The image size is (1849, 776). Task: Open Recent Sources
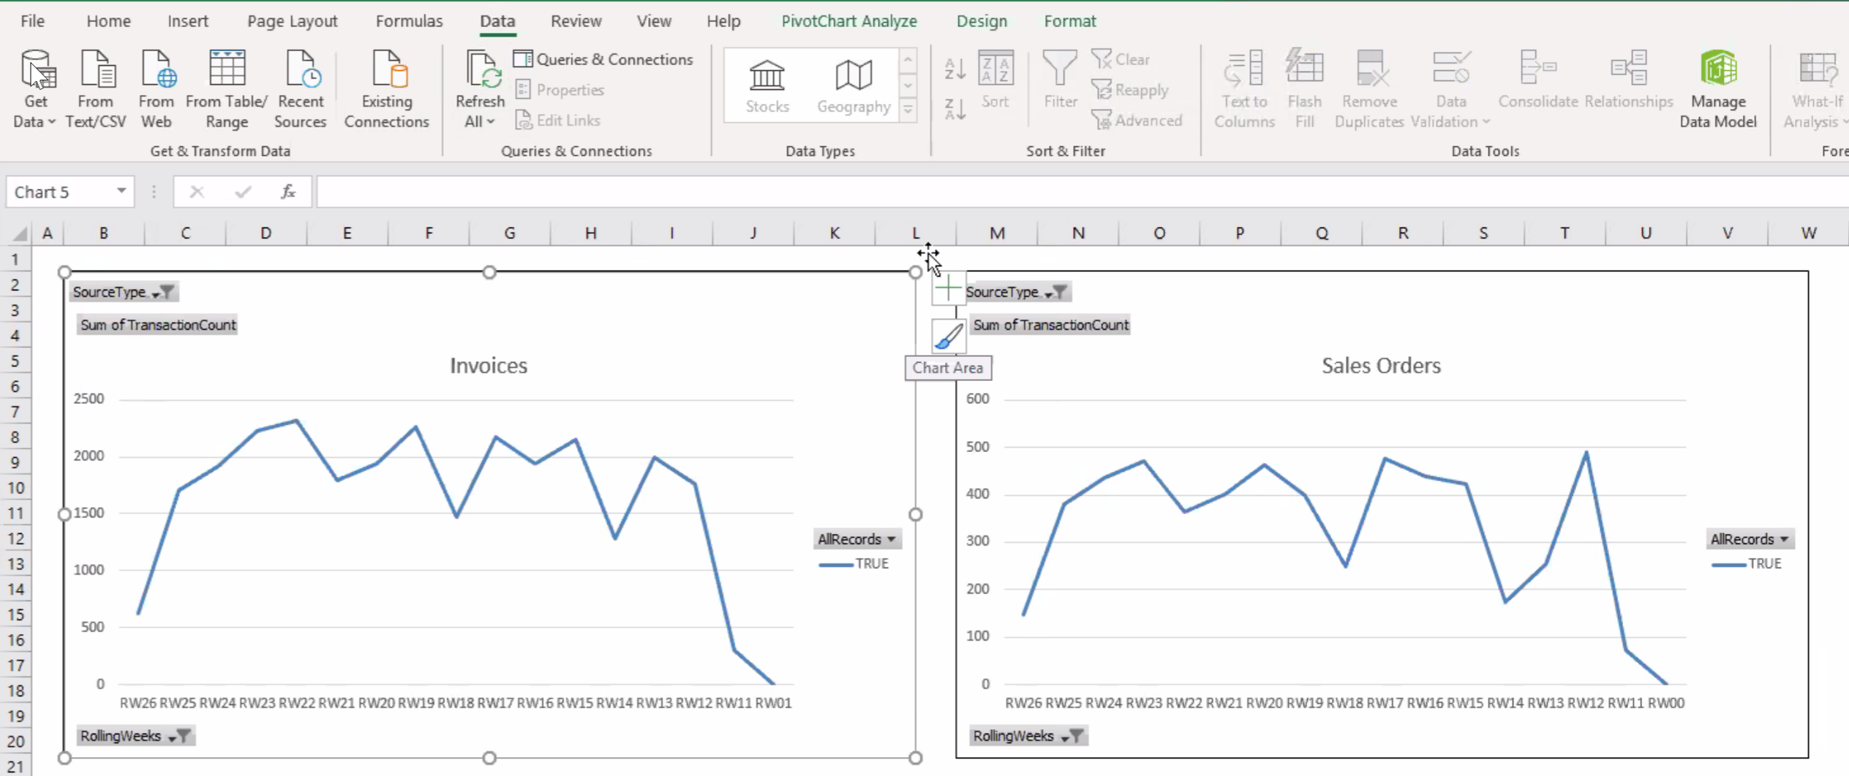click(300, 88)
